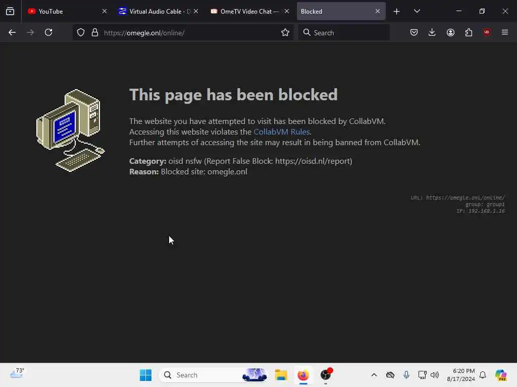Close the OmeTV Video Chat tab

coord(287,11)
